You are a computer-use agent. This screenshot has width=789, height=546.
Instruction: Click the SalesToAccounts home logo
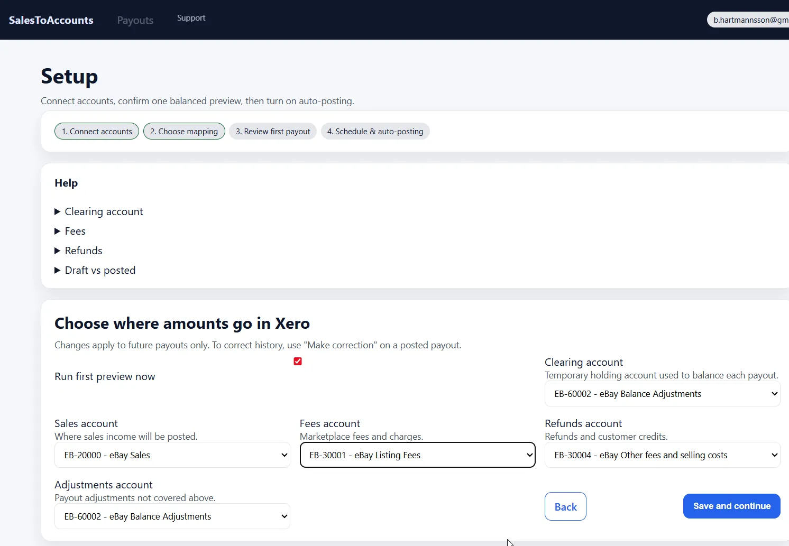51,20
